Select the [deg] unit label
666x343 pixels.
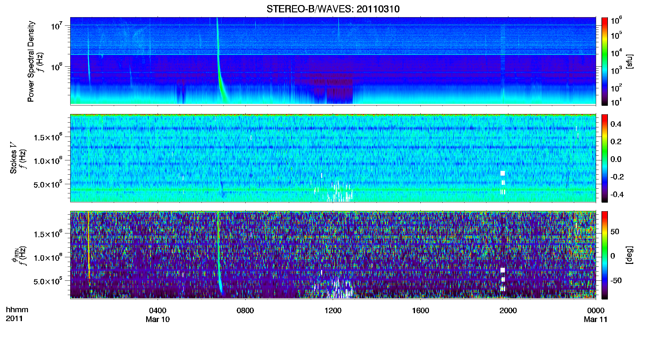coord(629,255)
